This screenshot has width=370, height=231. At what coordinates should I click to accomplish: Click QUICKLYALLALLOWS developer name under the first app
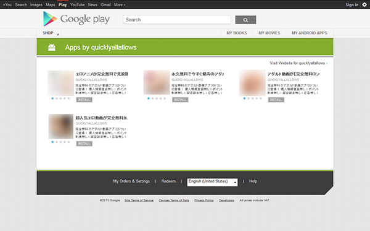tap(91, 79)
